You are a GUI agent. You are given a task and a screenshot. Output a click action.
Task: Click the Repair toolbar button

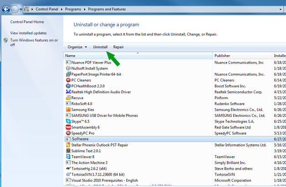point(118,47)
